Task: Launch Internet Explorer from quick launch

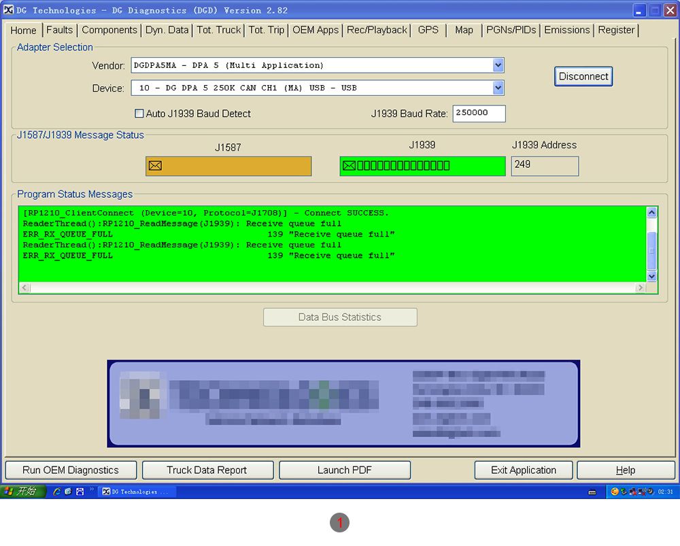Action: coord(56,492)
